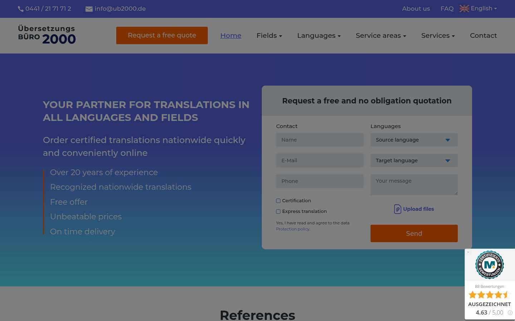Viewport: 515px width, 321px height.
Task: Expand the Service areas menu
Action: [x=381, y=36]
